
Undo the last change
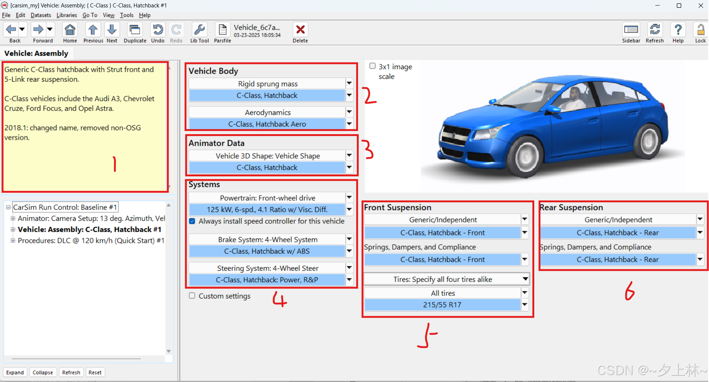(x=158, y=29)
